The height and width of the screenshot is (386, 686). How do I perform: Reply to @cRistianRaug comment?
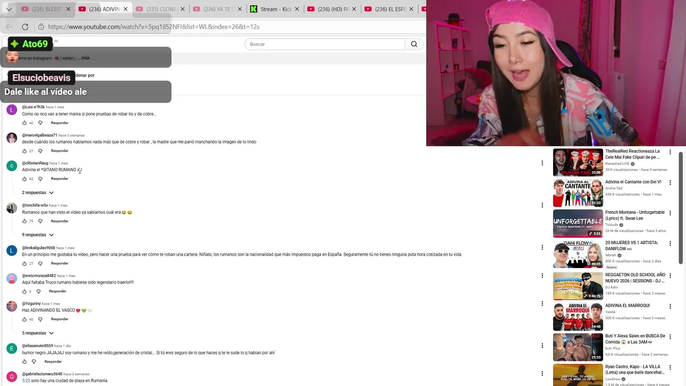coord(59,179)
